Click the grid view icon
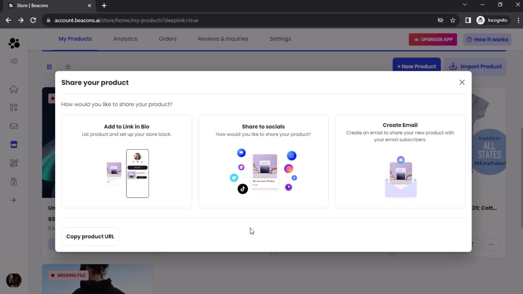The height and width of the screenshot is (294, 523). tap(49, 67)
